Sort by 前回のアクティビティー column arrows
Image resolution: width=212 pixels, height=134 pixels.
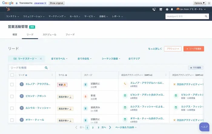pyautogui.click(x=166, y=75)
